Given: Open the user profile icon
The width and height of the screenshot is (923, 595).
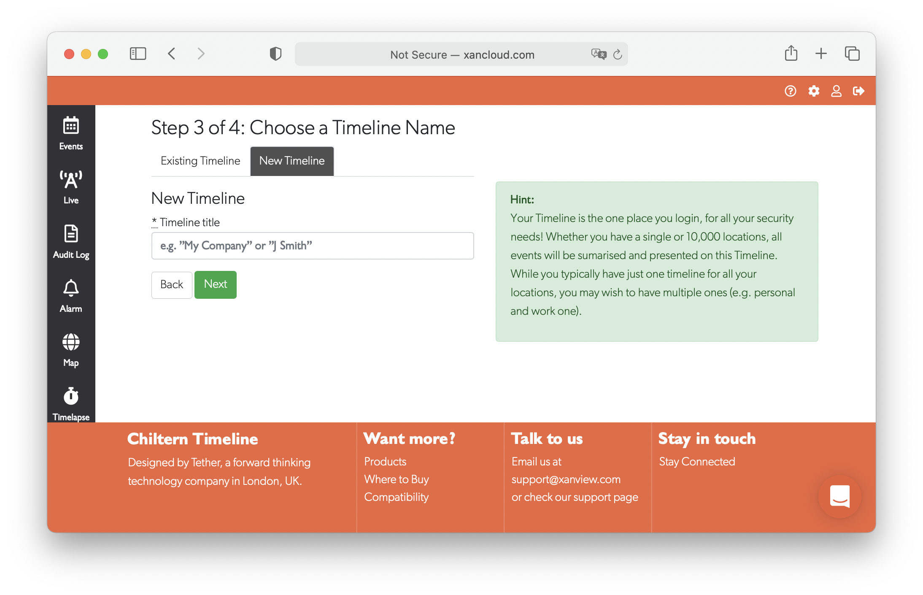Looking at the screenshot, I should click(x=836, y=90).
